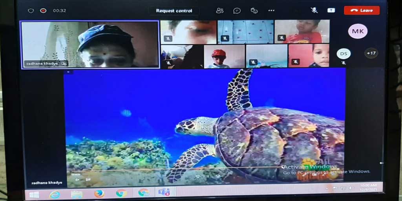Image resolution: width=402 pixels, height=201 pixels.
Task: Open the Chrome icon next to Firefox
Action: 121,193
